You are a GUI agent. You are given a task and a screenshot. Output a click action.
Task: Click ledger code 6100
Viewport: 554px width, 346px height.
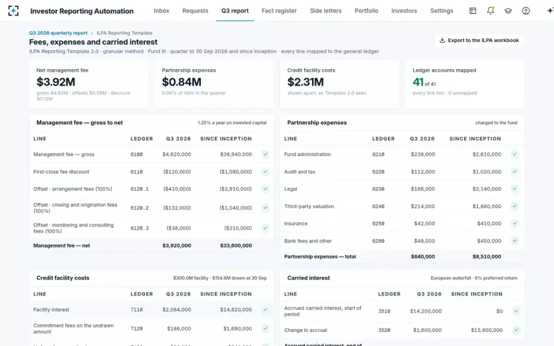[x=137, y=155]
